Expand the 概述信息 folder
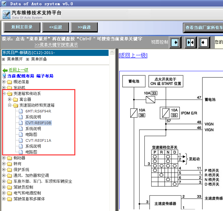Image resolution: width=223 pixels, height=211 pixels. [x=4, y=82]
